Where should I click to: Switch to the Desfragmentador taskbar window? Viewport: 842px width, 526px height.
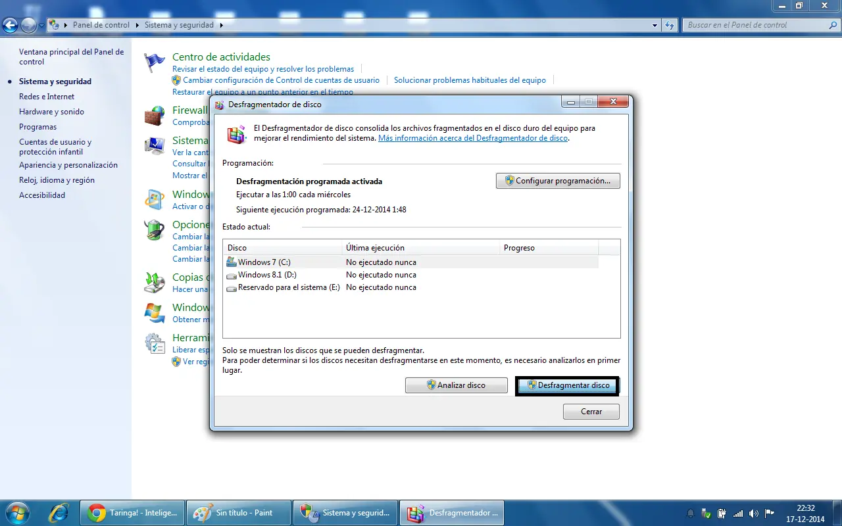tap(452, 512)
